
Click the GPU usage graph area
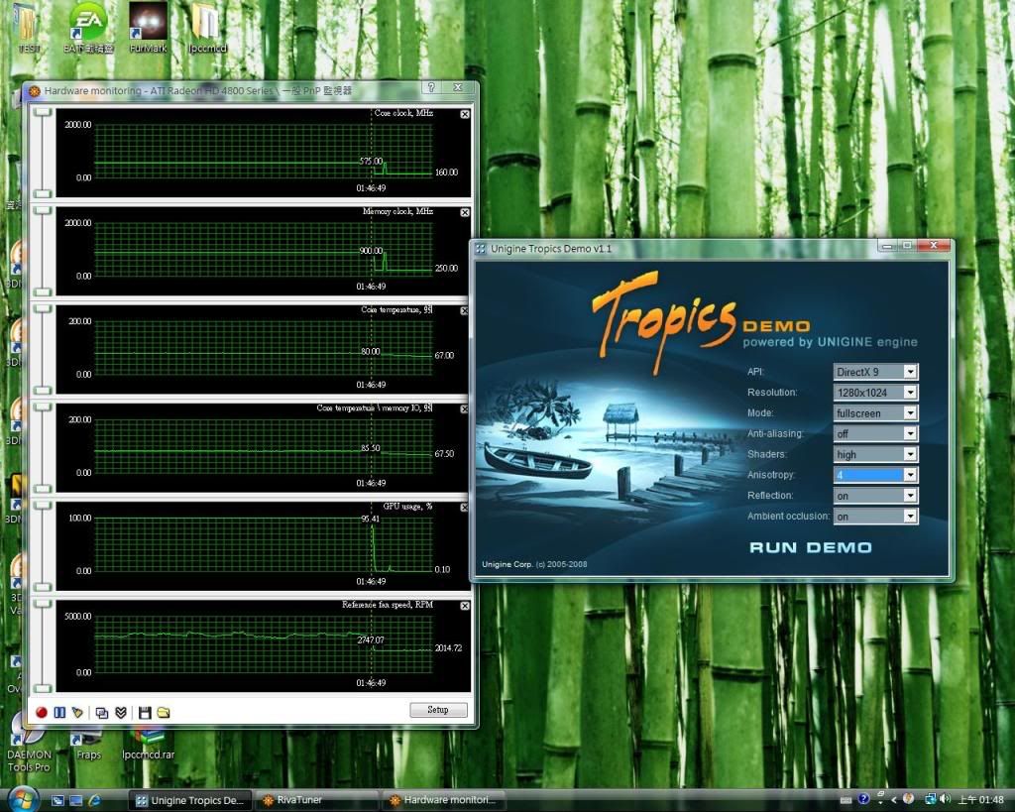click(x=264, y=544)
